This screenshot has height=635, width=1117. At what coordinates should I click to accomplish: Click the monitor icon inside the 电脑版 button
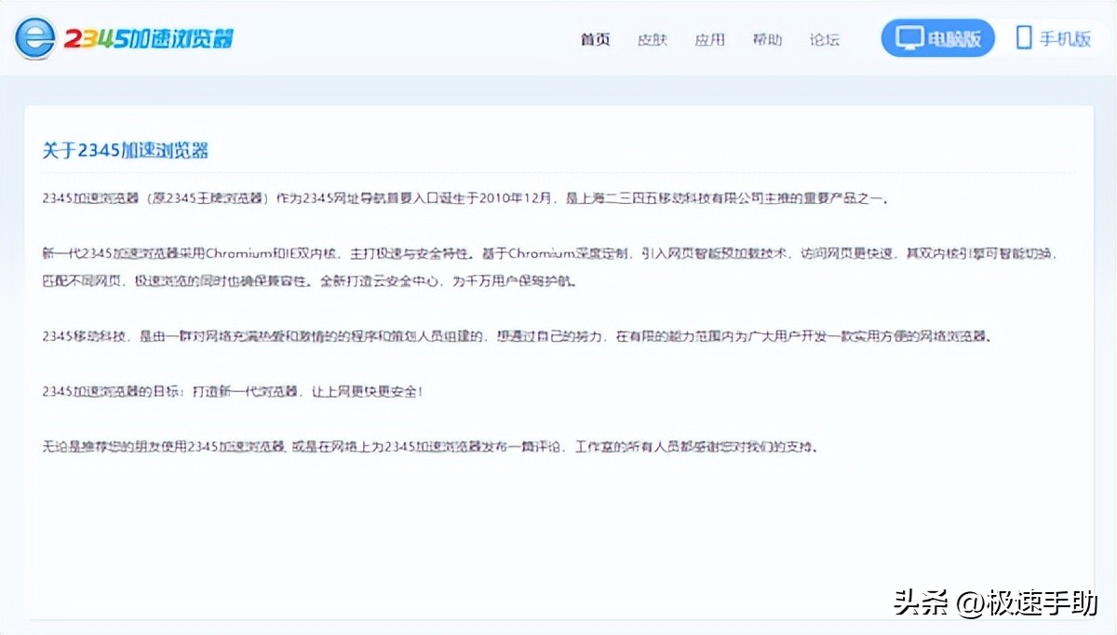coord(907,37)
